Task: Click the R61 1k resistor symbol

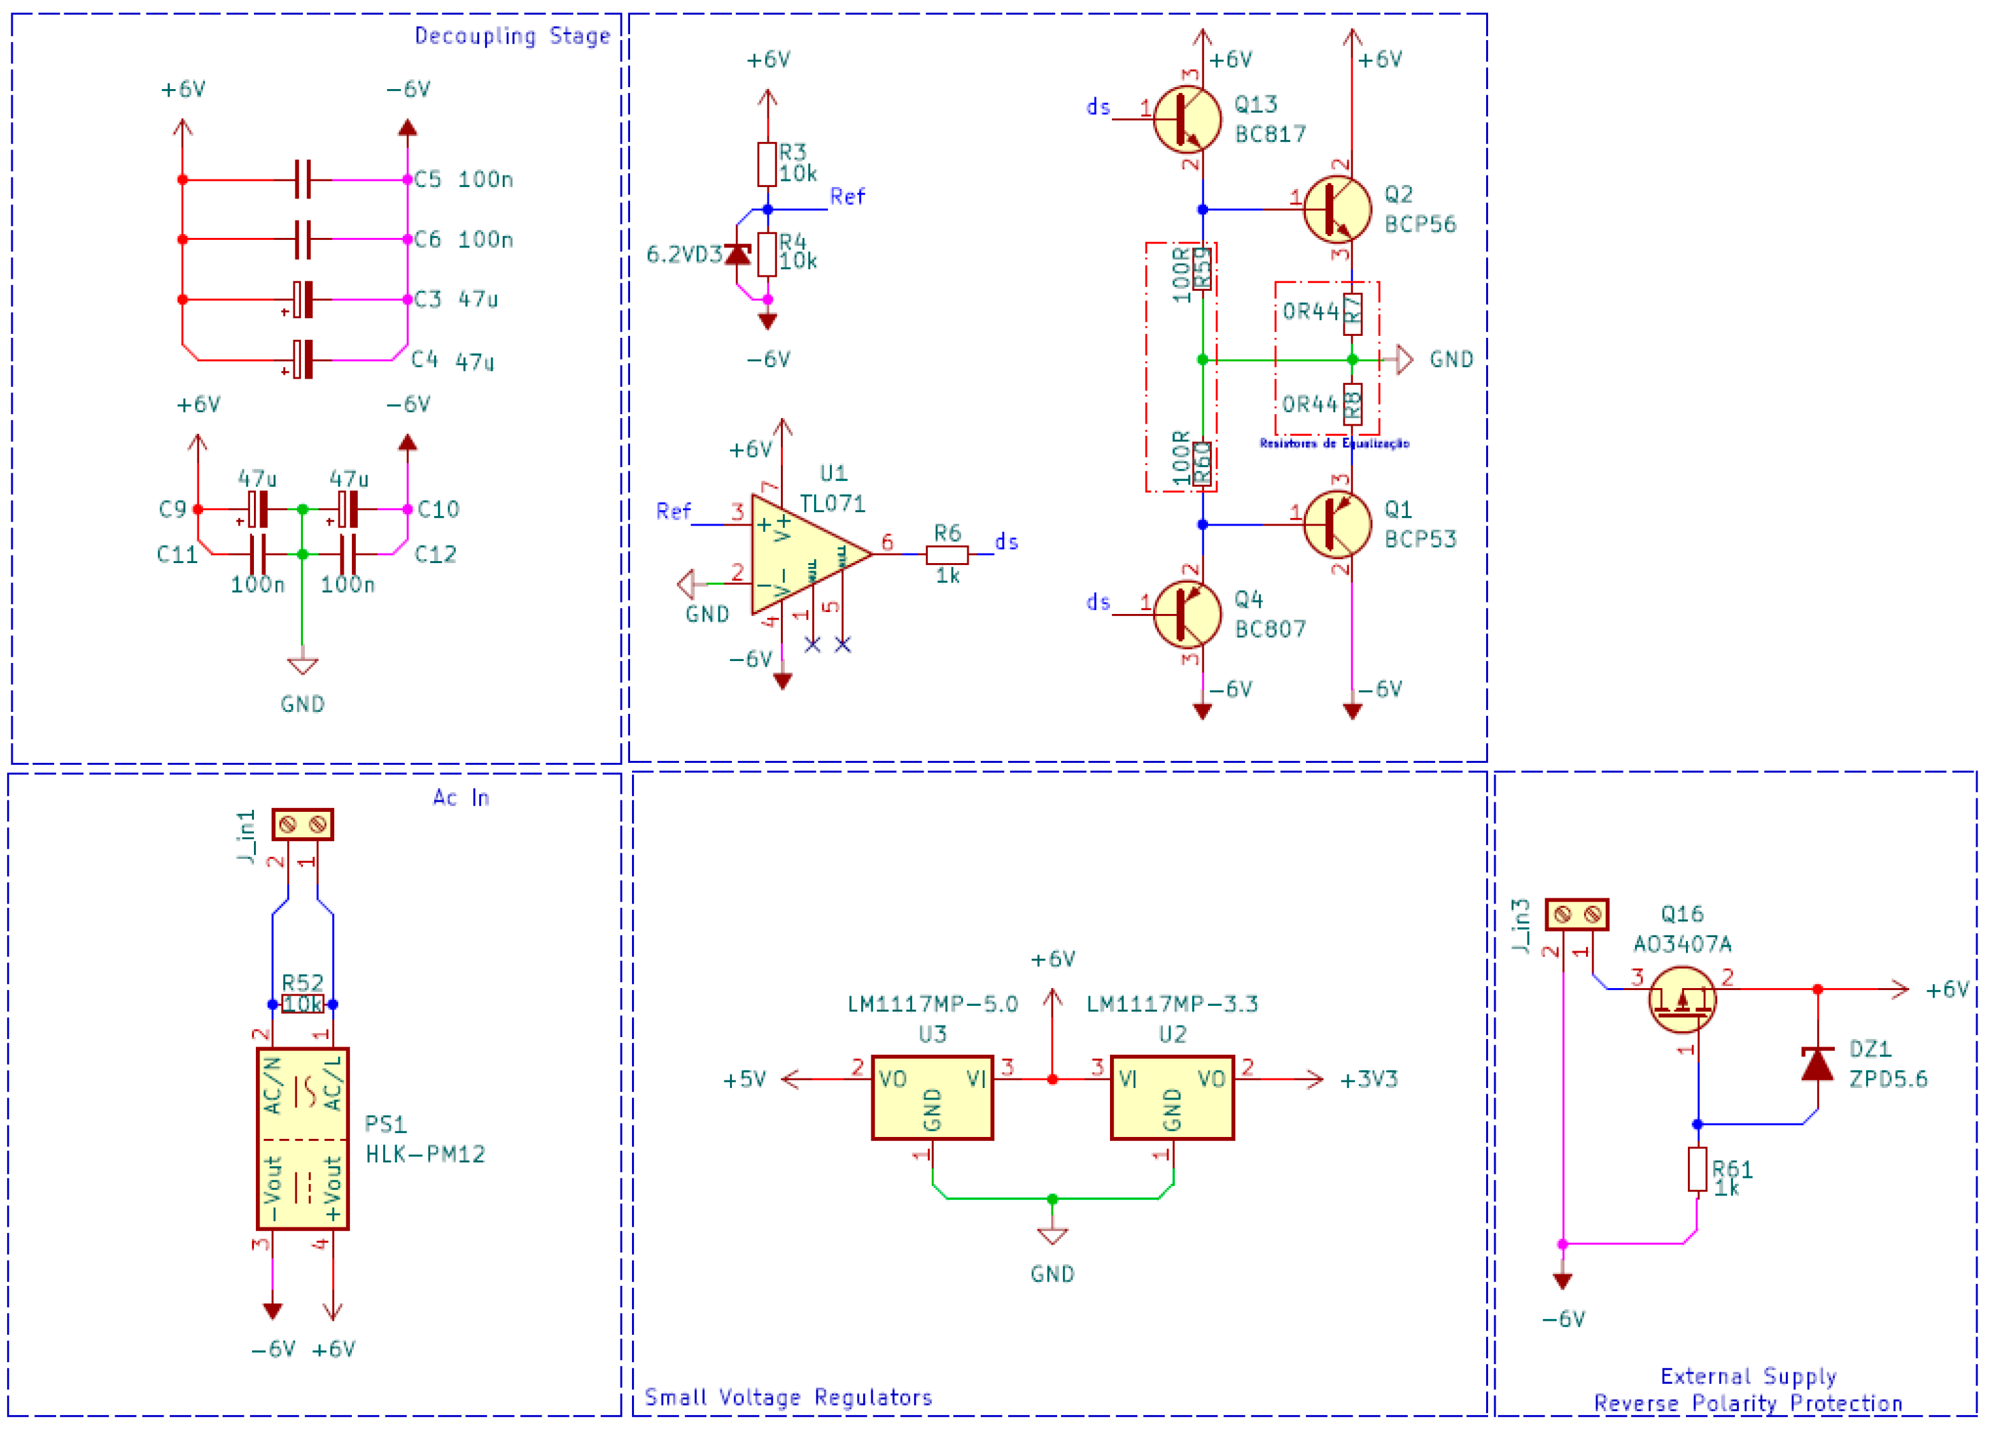Action: [x=1697, y=1169]
